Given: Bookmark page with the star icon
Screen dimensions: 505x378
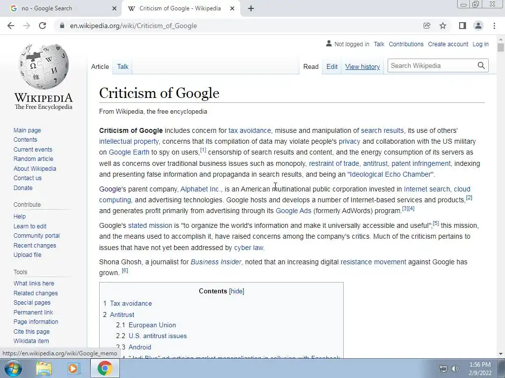Looking at the screenshot, I should (443, 26).
